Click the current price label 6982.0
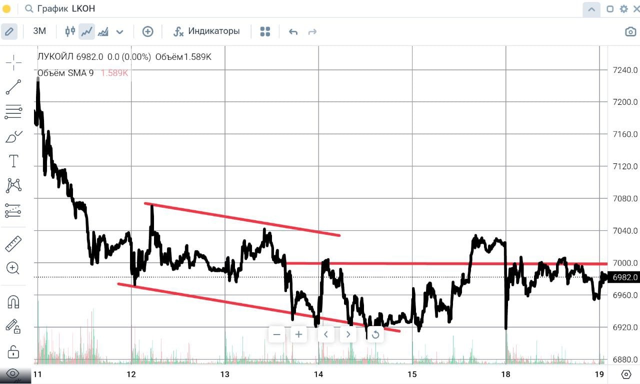This screenshot has width=640, height=384. point(625,277)
